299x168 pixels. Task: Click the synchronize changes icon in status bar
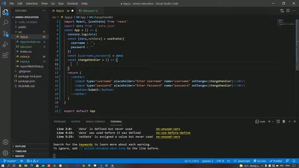pyautogui.click(x=21, y=161)
